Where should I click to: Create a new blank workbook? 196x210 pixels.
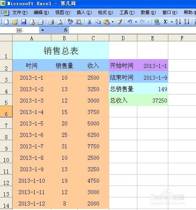coord(6,22)
